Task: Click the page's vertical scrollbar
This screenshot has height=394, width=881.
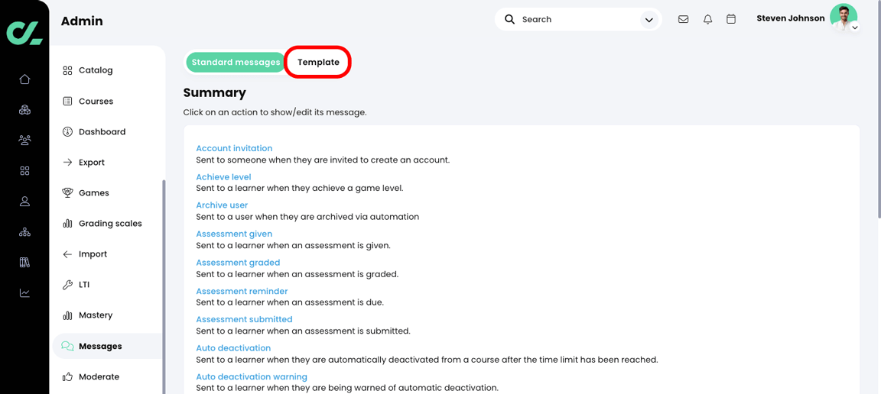Action: point(878,109)
